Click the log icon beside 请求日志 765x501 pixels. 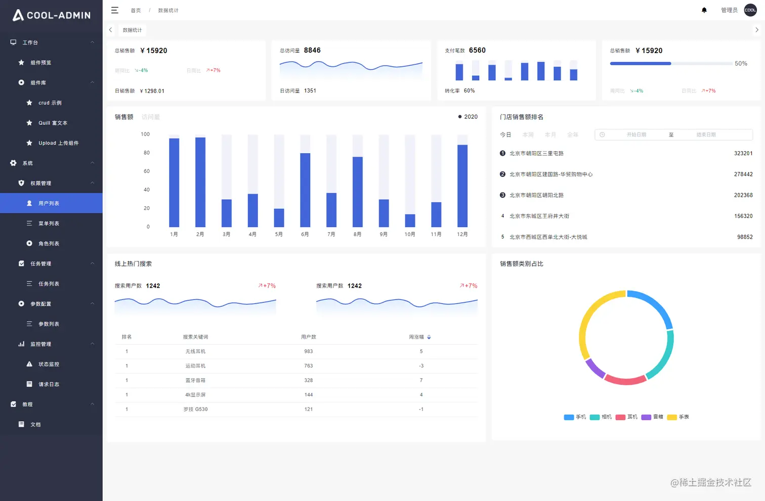coord(29,384)
